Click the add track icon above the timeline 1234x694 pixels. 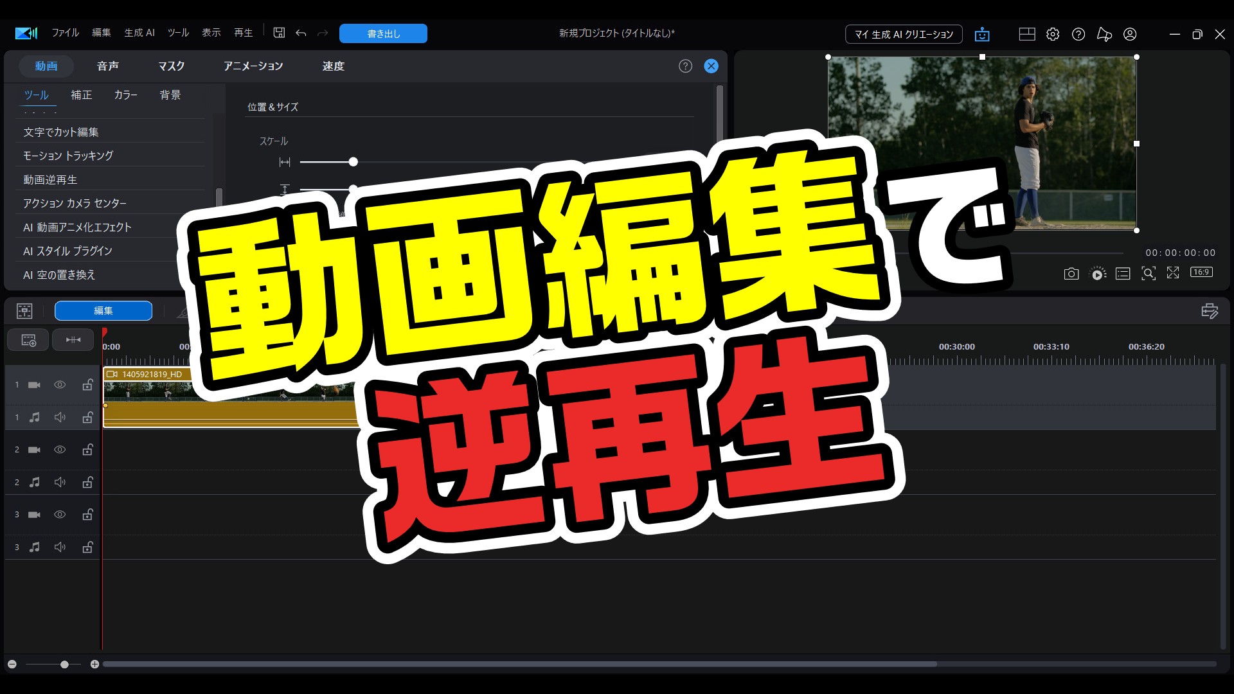[28, 340]
